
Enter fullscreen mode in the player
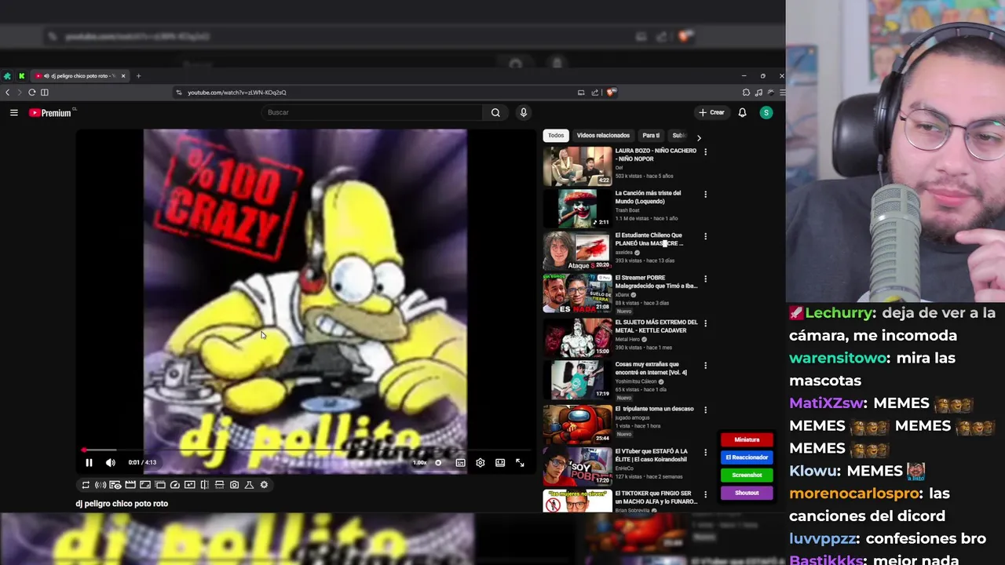click(520, 463)
